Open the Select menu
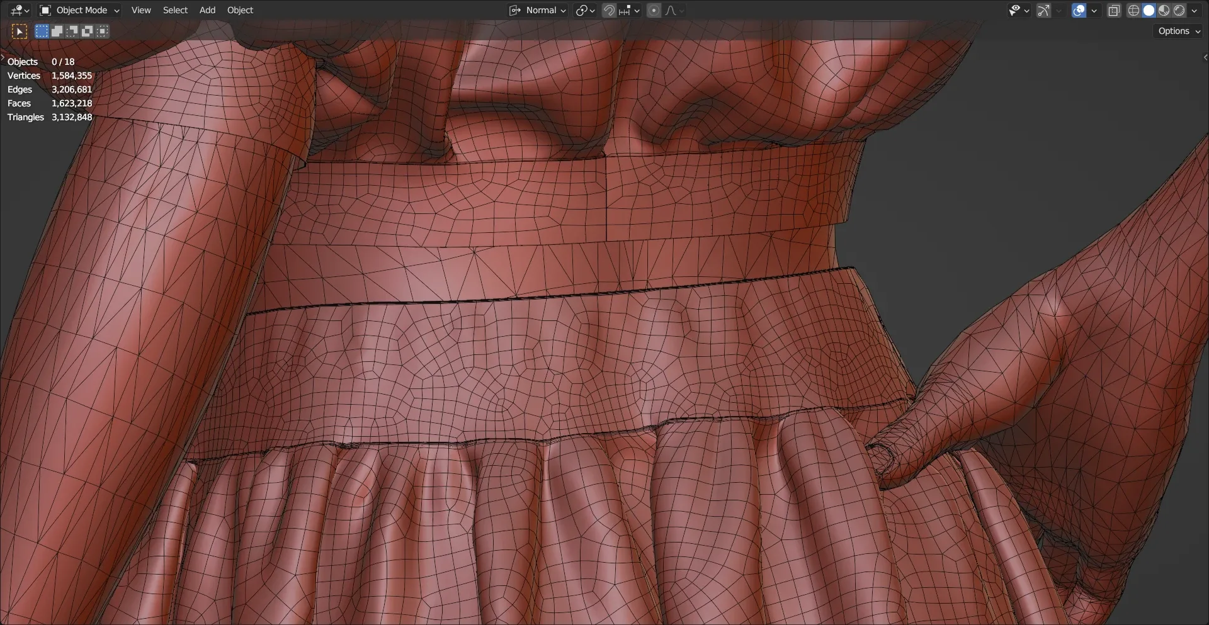 point(175,10)
